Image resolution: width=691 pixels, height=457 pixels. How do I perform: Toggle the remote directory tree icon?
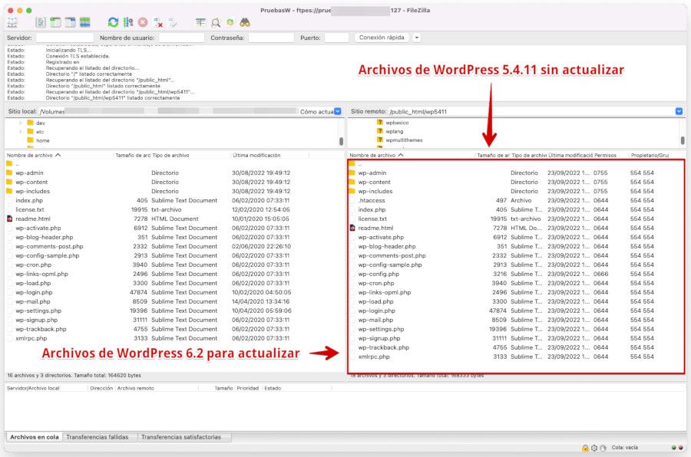(x=70, y=22)
